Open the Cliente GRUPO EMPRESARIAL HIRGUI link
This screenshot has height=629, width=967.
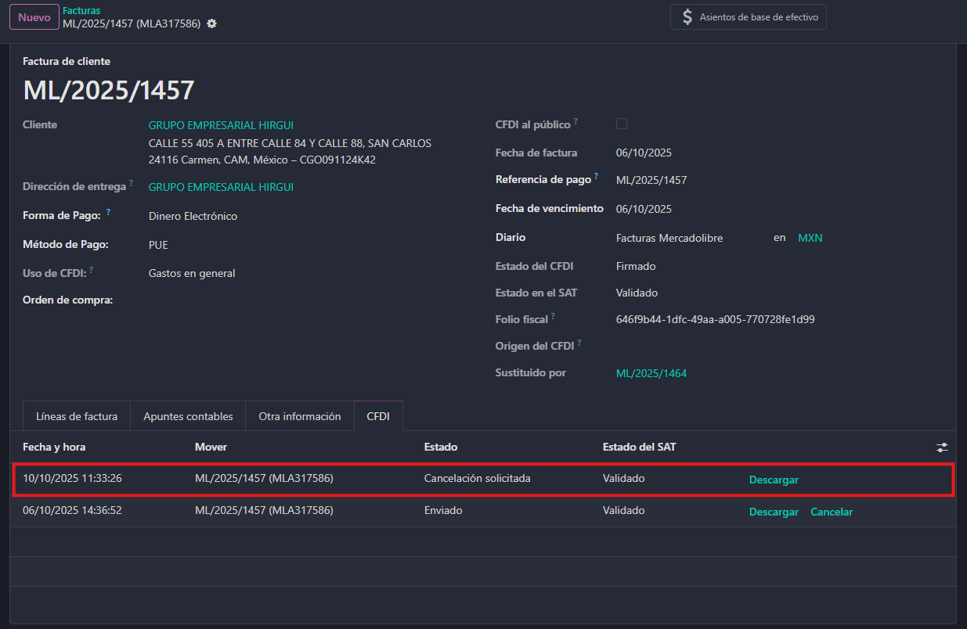221,125
